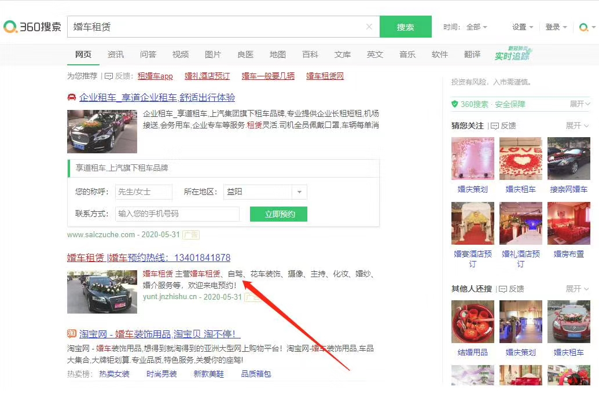Image resolution: width=599 pixels, height=405 pixels.
Task: Open the 文库 tab
Action: click(x=343, y=54)
